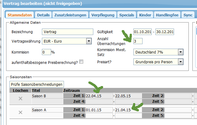Viewport: 197px width, 125px height.
Task: Open the Zusatzleistungen tab
Action: coord(71,15)
